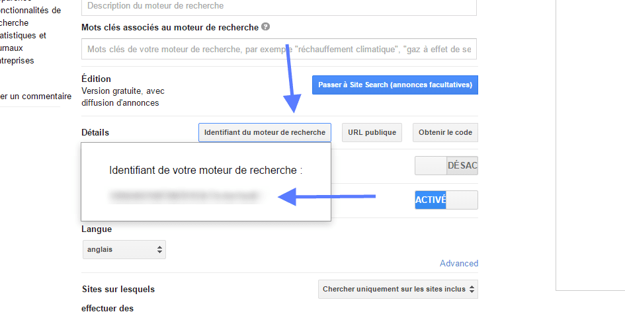This screenshot has width=625, height=314.
Task: Click the URL publique button
Action: (x=372, y=133)
